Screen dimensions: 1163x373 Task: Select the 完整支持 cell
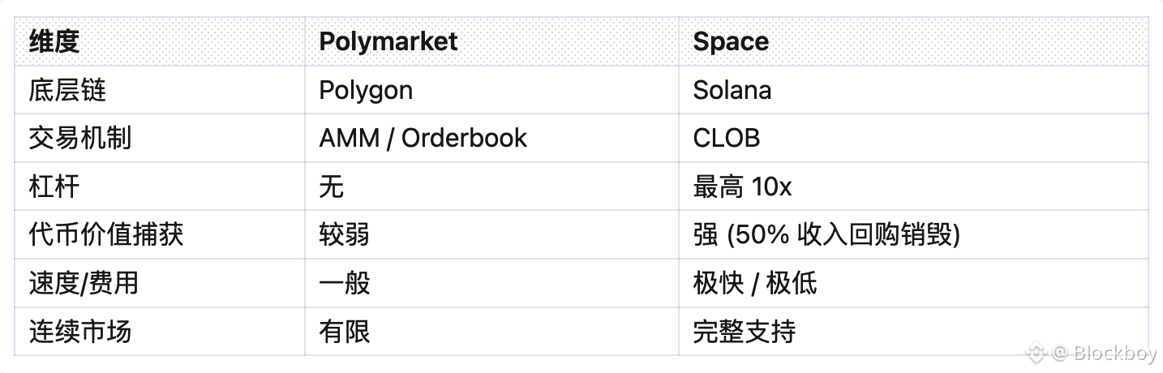(745, 332)
